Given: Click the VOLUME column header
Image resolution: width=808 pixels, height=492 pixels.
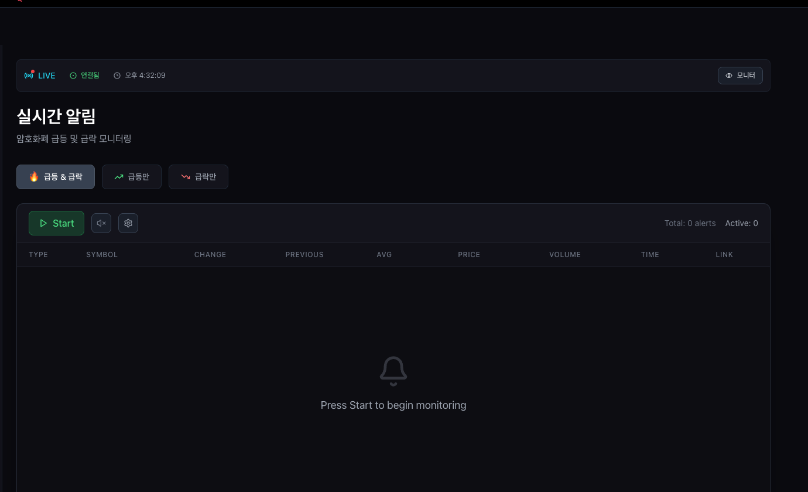Looking at the screenshot, I should [x=565, y=255].
